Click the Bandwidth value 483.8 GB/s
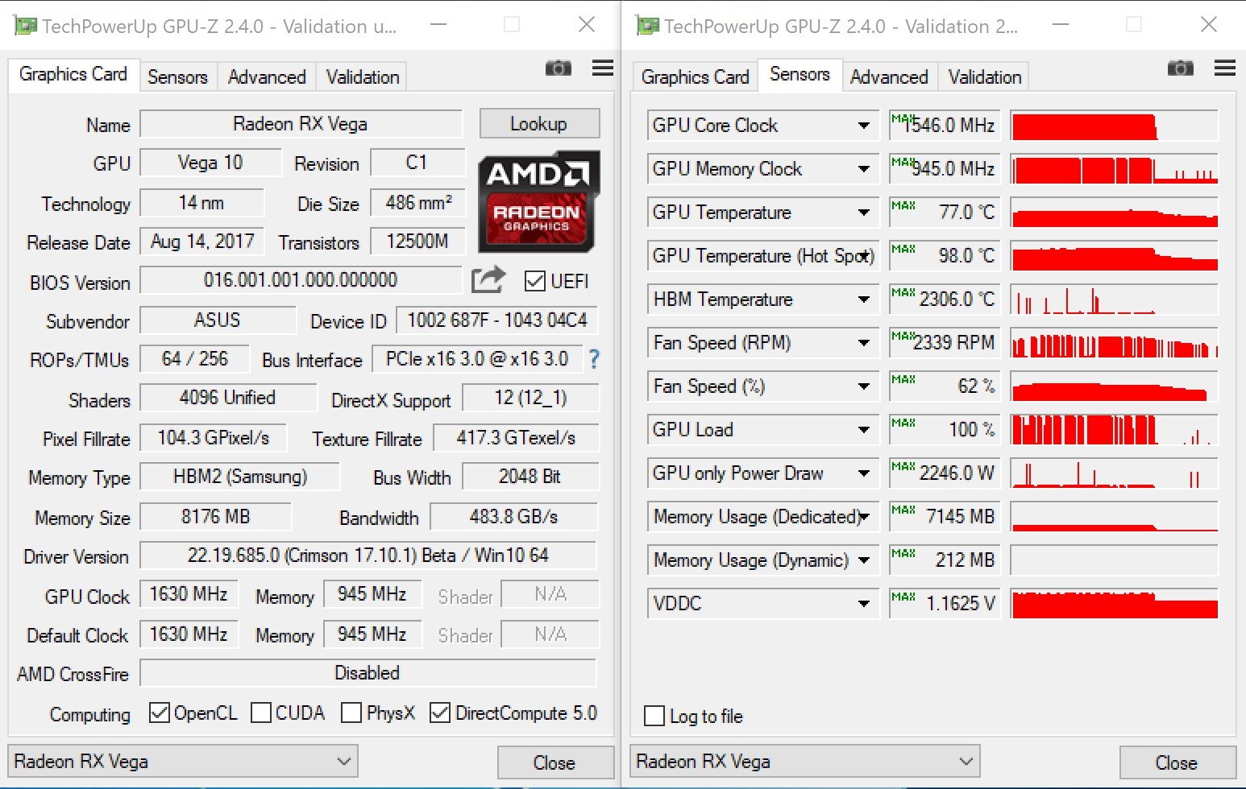The image size is (1246, 789). coord(514,517)
